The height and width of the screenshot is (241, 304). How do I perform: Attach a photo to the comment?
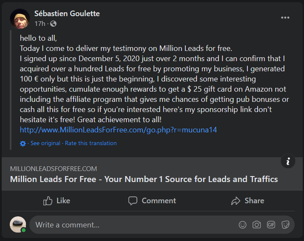256,225
